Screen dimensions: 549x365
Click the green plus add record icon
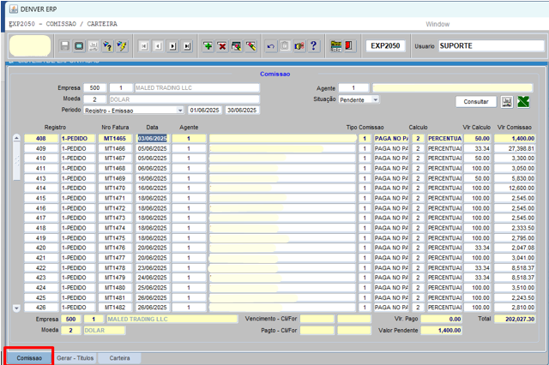pos(208,45)
